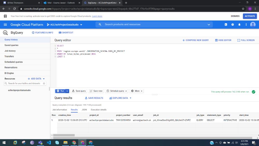259x146 pixels.
Task: Go back in browser history
Action: tap(4, 9)
